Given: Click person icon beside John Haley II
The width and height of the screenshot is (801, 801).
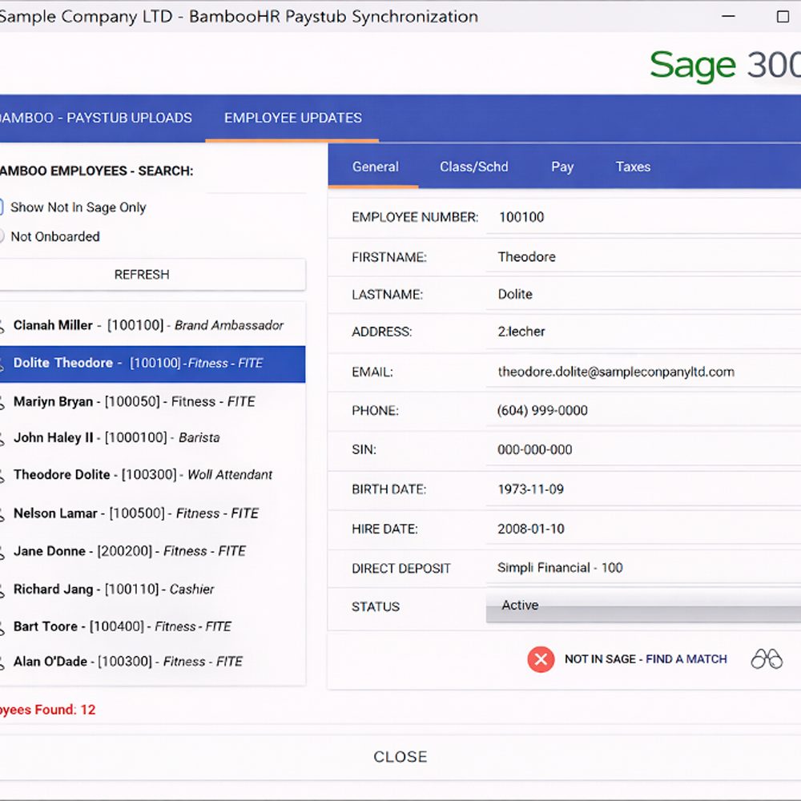Looking at the screenshot, I should pyautogui.click(x=2, y=438).
